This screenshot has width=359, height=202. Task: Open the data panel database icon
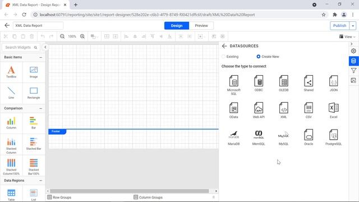pos(353,61)
